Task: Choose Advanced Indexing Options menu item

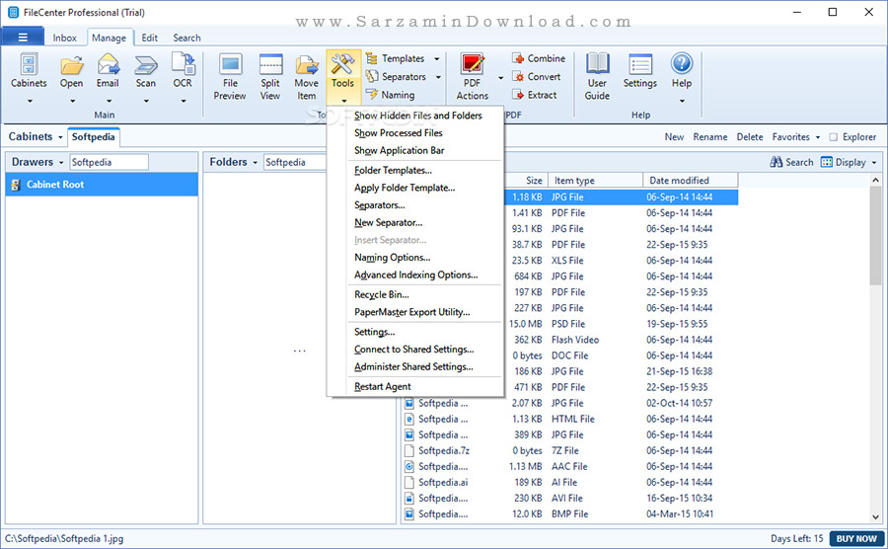Action: [416, 275]
